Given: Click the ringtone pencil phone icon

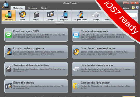Looking at the screenshot, I should pos(9,52).
